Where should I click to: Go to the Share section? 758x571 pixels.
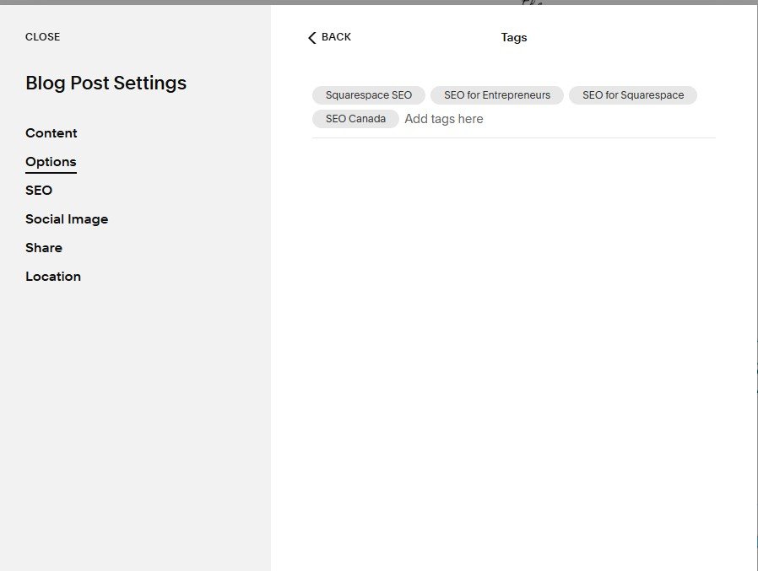click(44, 248)
